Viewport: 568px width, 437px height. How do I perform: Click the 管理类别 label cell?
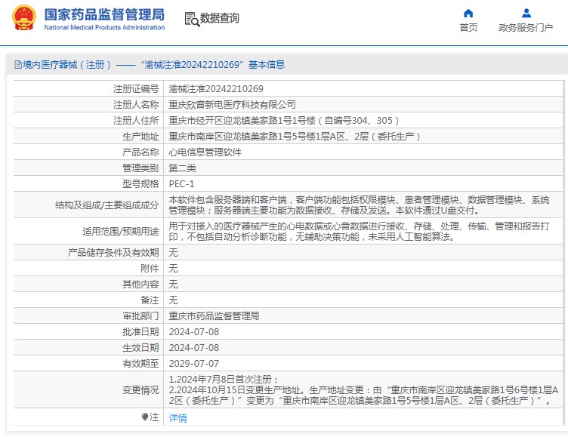[x=88, y=168]
